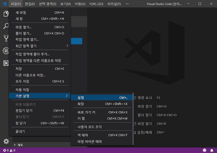The height and width of the screenshot is (153, 217).
Task: Open the Extensions view icon
Action: pos(6,63)
